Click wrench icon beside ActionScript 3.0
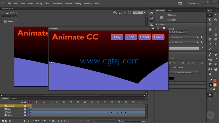Screen dimensions: 219x123 click(x=202, y=42)
